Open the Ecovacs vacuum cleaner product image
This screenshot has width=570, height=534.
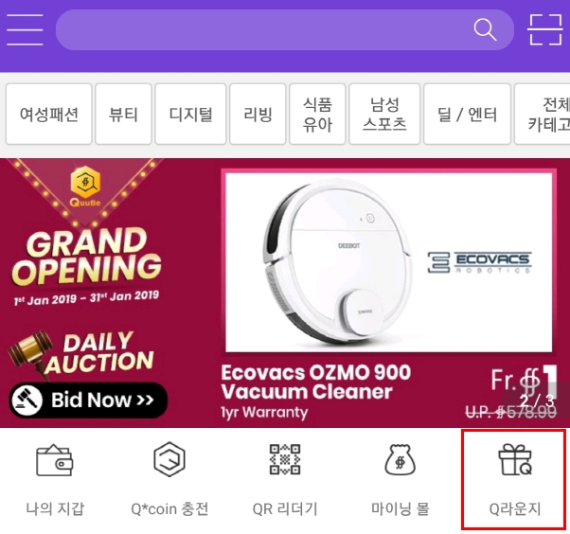[x=388, y=262]
